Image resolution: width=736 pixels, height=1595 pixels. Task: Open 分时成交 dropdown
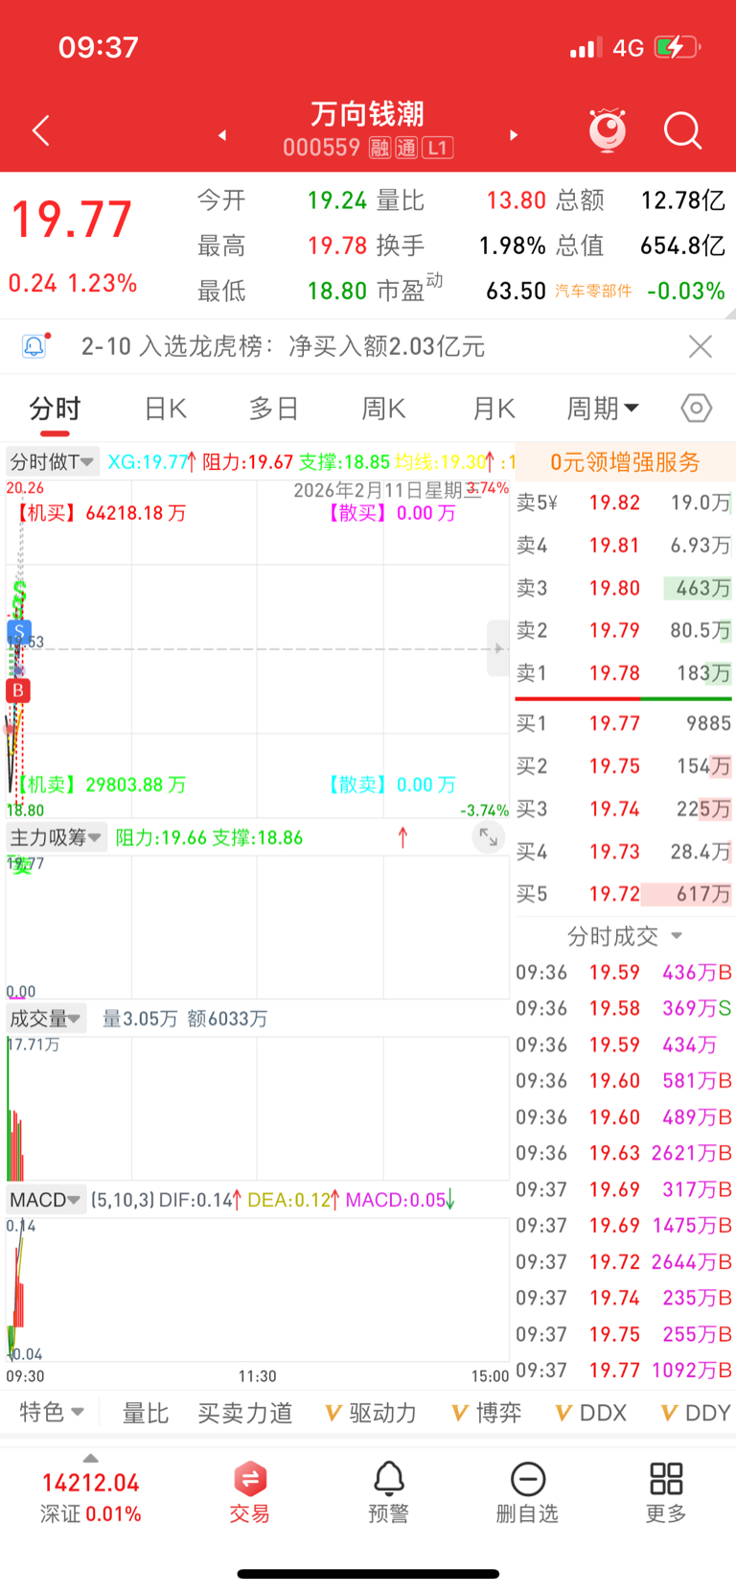coord(625,935)
